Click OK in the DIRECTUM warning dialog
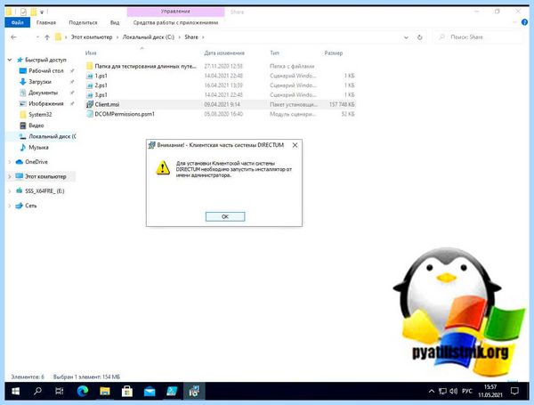Screen dimensions: 534x405 pyautogui.click(x=225, y=216)
